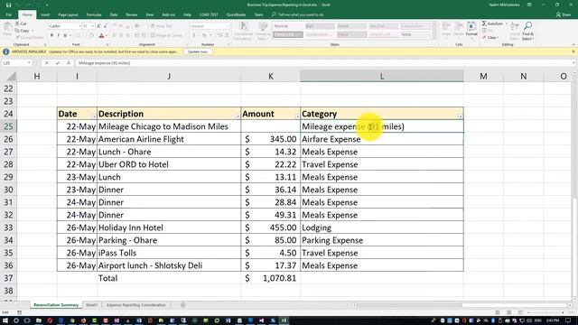Open taskbar notification center icon
Viewport: 578px width, 325px height.
click(x=568, y=320)
